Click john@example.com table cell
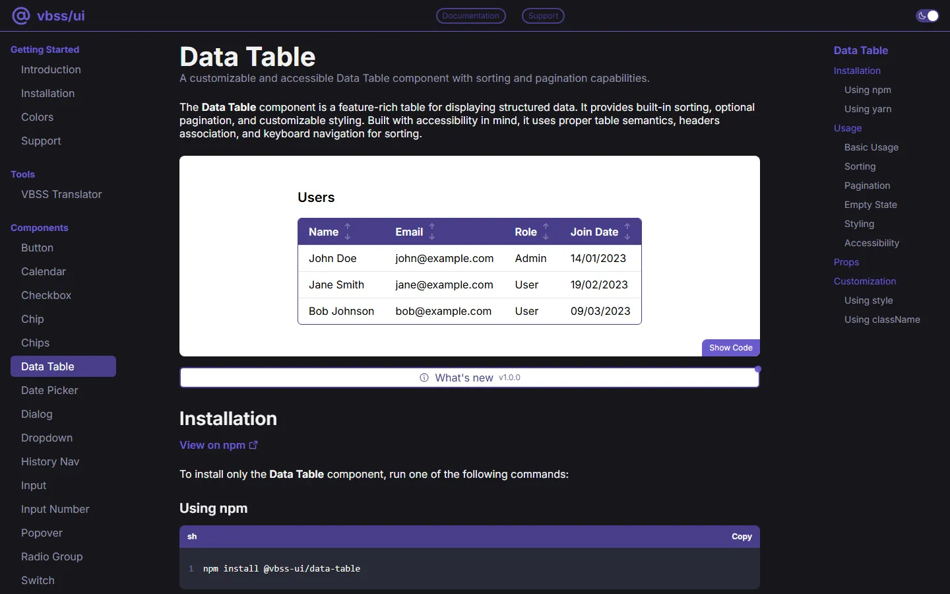This screenshot has width=950, height=594. [445, 258]
